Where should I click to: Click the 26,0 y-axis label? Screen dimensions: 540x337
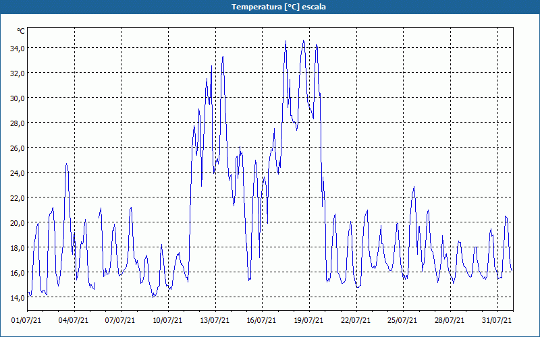pos(17,148)
